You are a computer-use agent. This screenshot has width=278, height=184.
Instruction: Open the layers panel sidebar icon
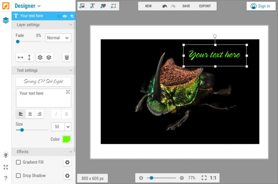click(x=6, y=20)
